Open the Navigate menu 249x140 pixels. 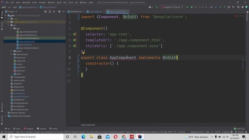pyautogui.click(x=26, y=3)
